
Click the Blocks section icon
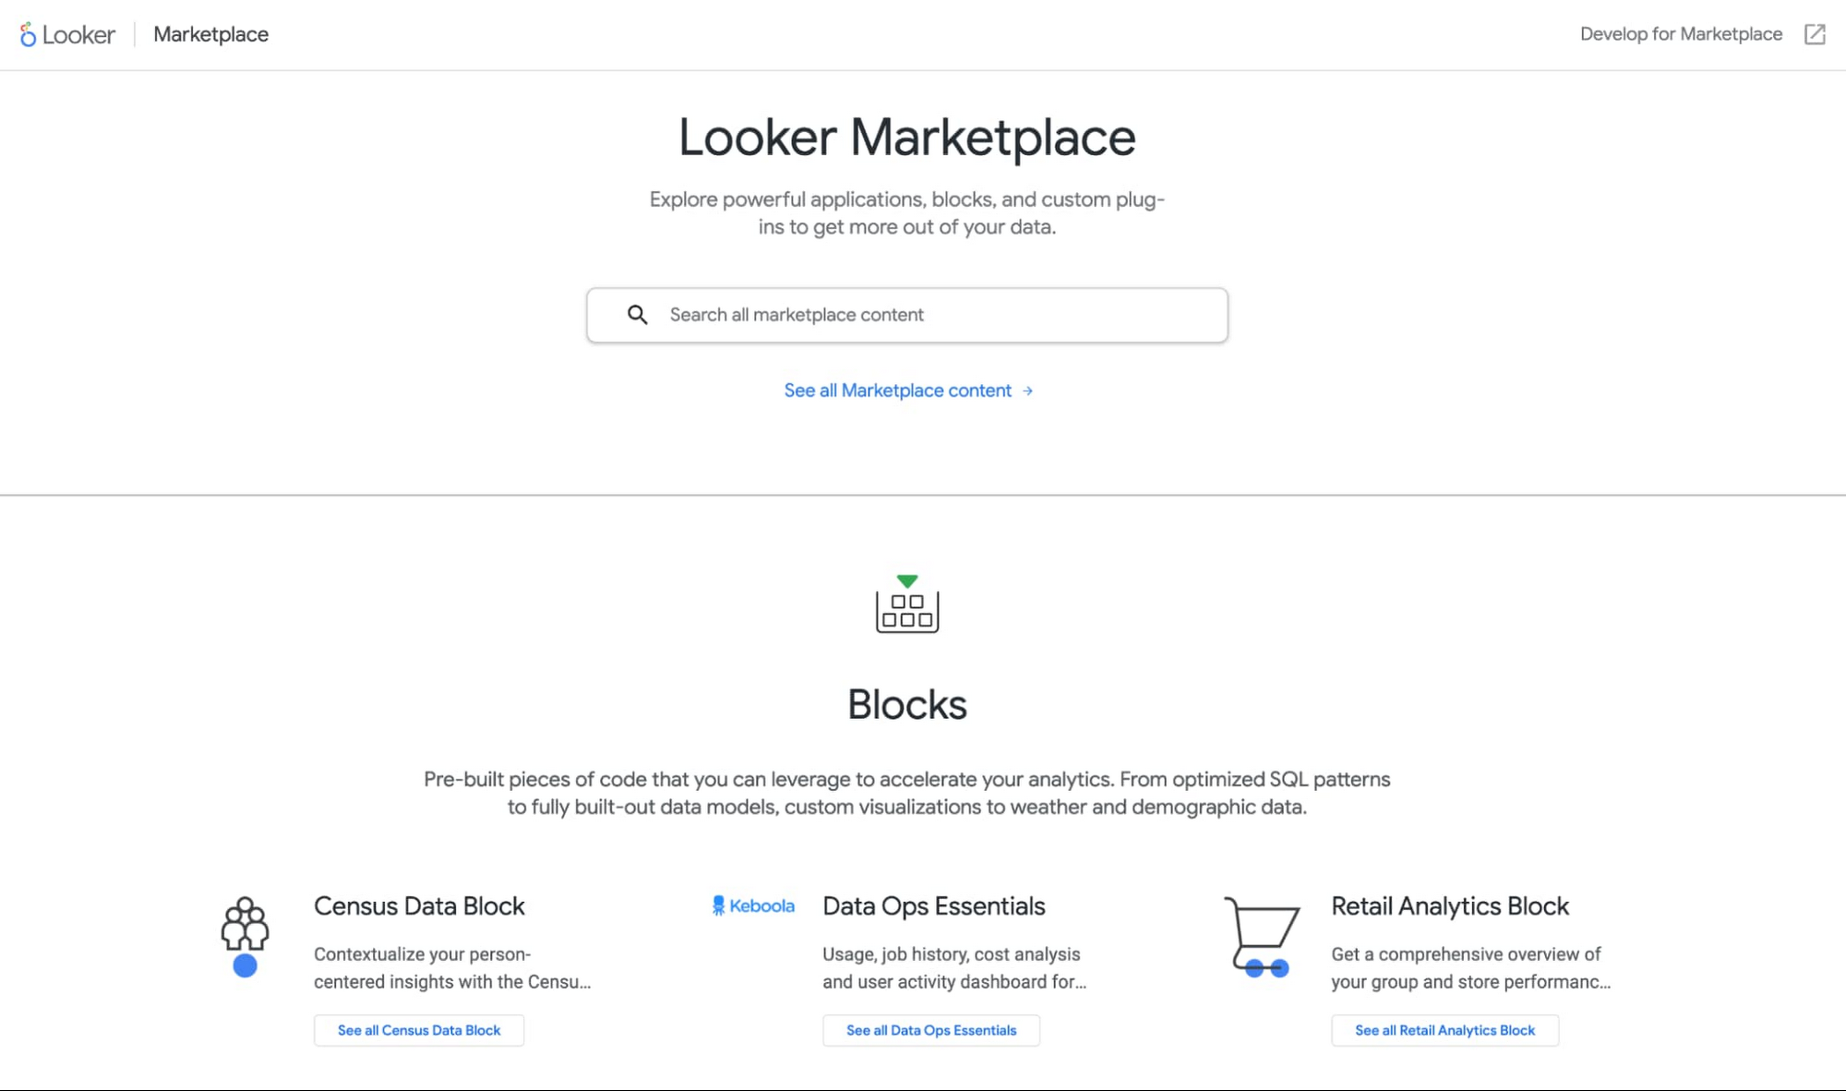point(907,604)
